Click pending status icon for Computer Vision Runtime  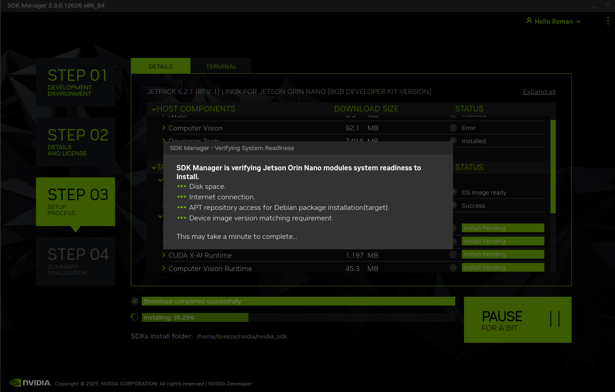(x=453, y=268)
